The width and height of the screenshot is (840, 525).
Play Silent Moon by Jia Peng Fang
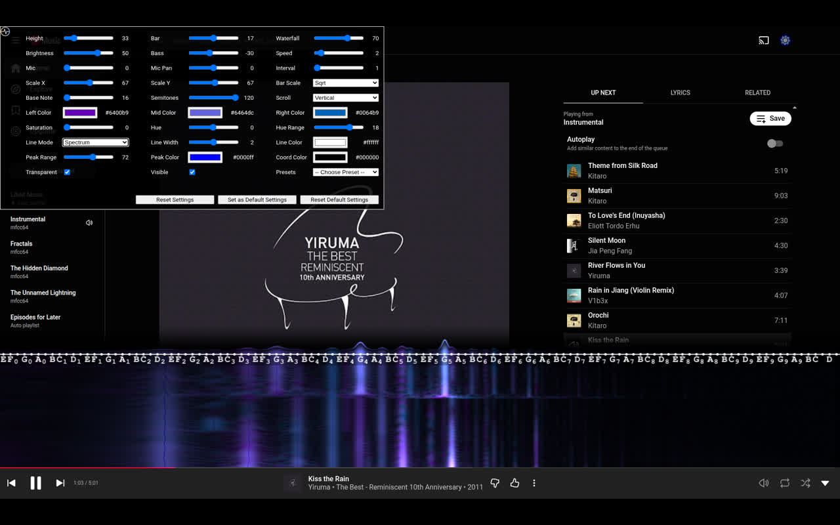coord(677,245)
